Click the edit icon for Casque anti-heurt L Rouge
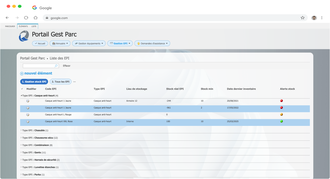Image resolution: width=330 pixels, height=179 pixels. pos(28,115)
